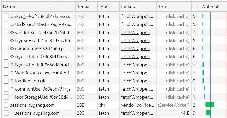Screen dimensions: 227x118
Task: Click the gear icon beside ikyu_sd-df15860b1d.rev.css
Action: (x=12, y=16)
